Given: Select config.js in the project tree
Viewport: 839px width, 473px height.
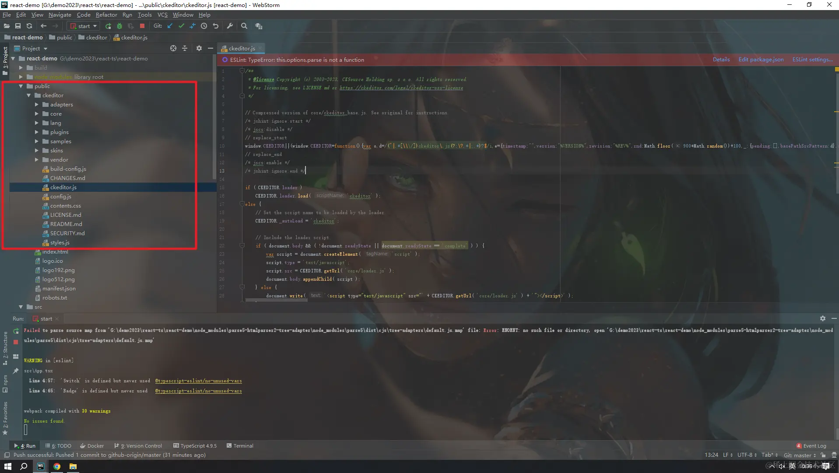Looking at the screenshot, I should point(60,197).
